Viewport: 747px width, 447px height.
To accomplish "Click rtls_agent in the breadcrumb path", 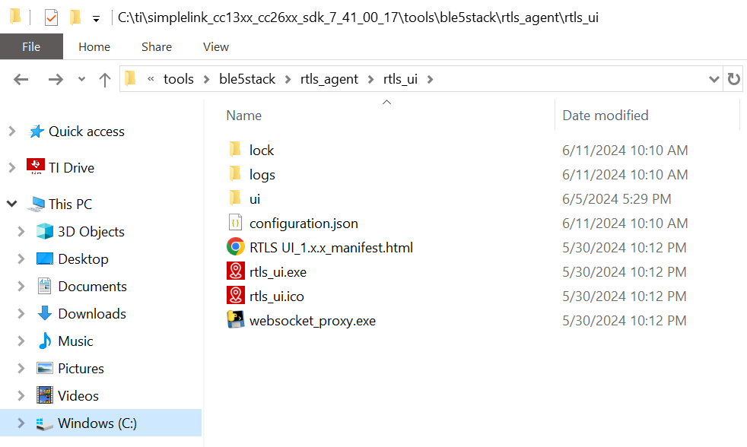I will pyautogui.click(x=329, y=79).
